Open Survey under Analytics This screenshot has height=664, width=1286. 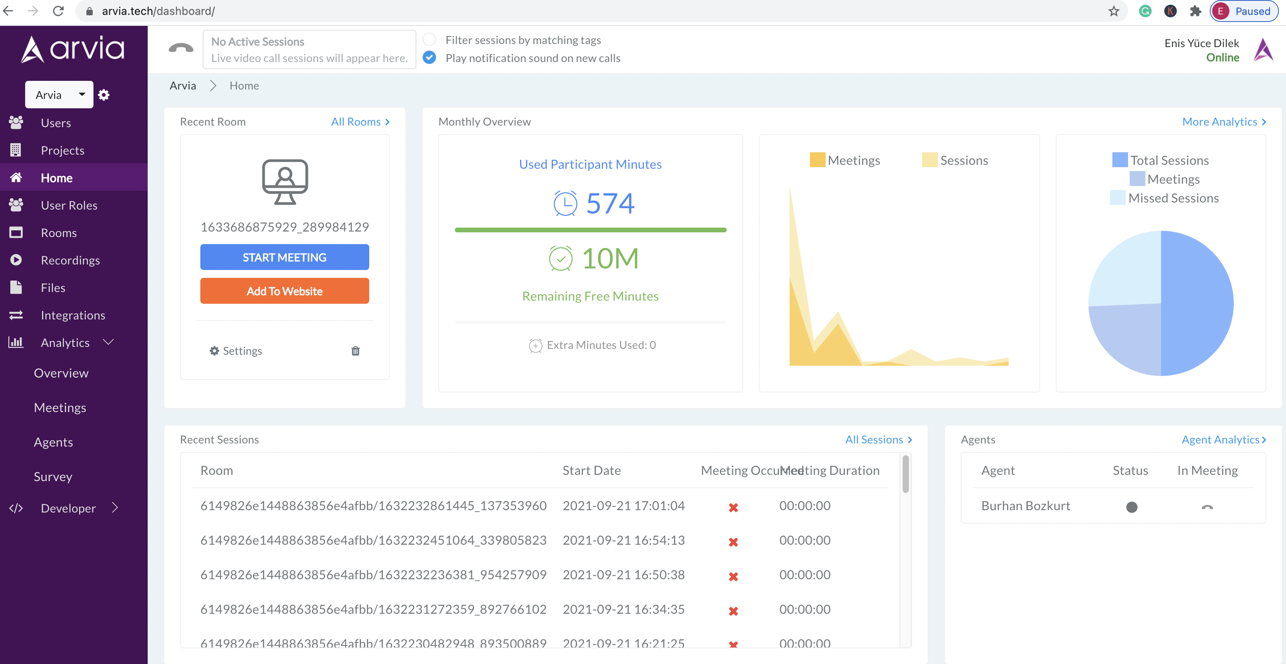53,476
